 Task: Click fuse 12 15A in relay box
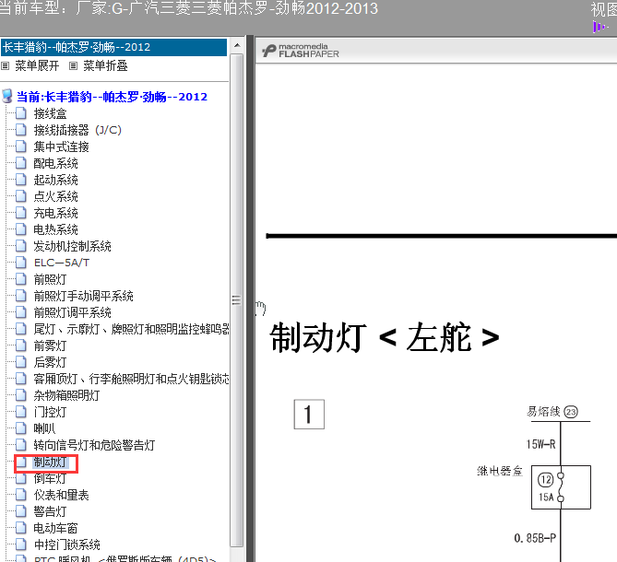(561, 487)
